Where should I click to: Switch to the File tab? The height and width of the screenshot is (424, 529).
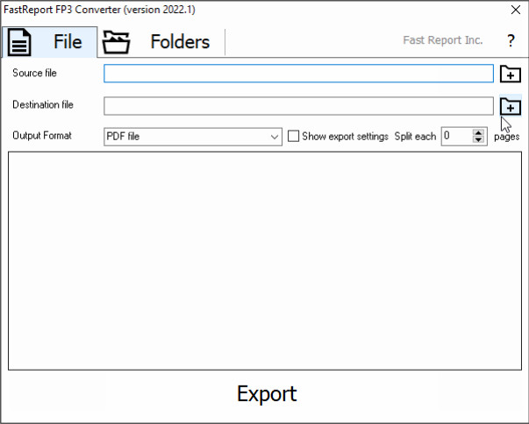pos(50,42)
